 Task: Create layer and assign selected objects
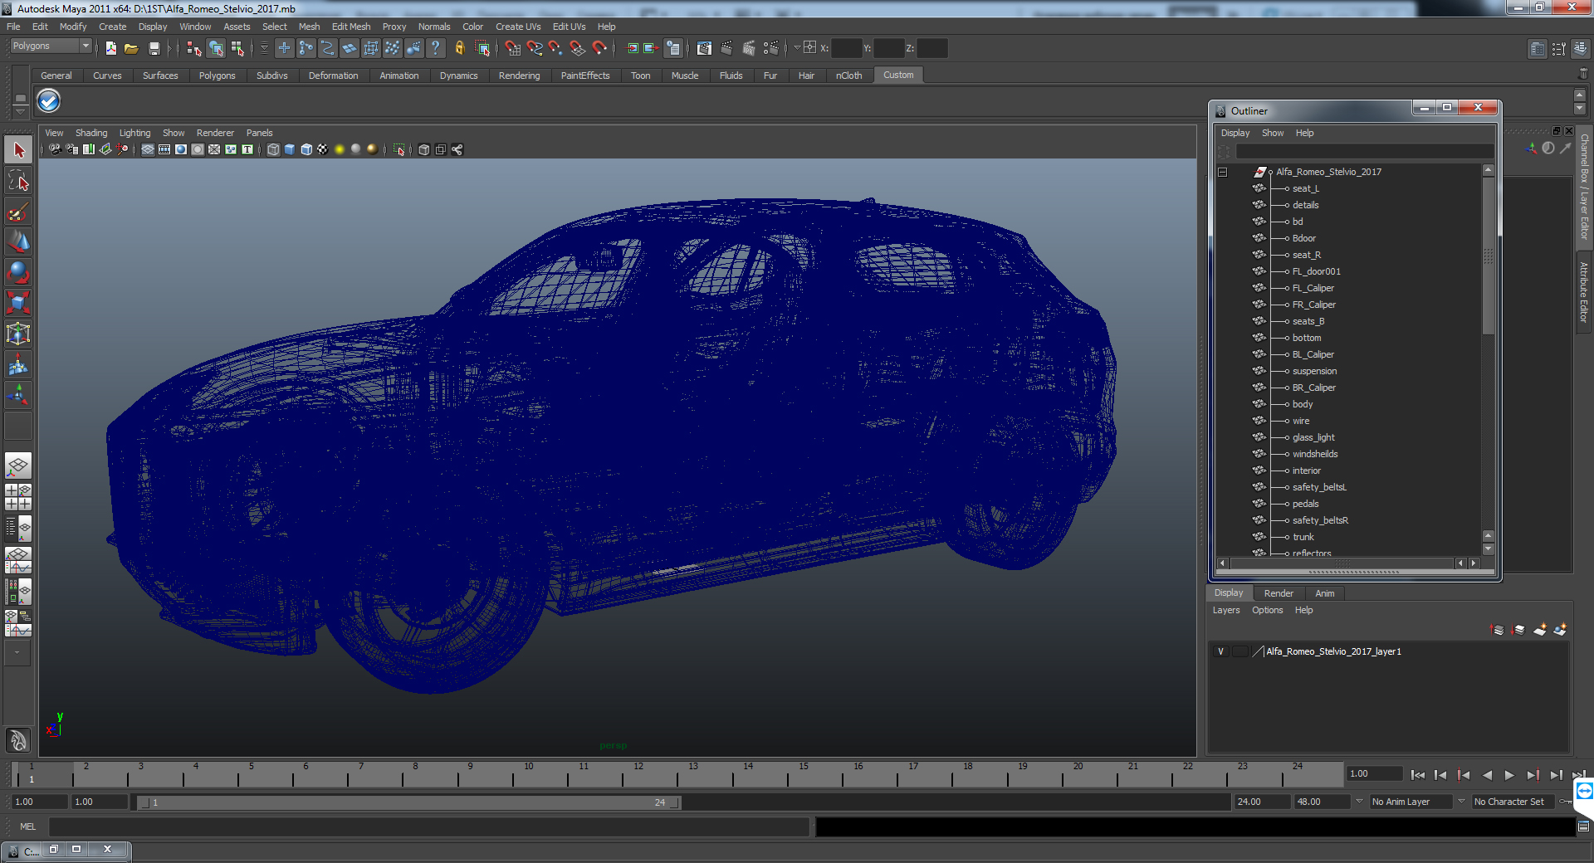click(1560, 630)
